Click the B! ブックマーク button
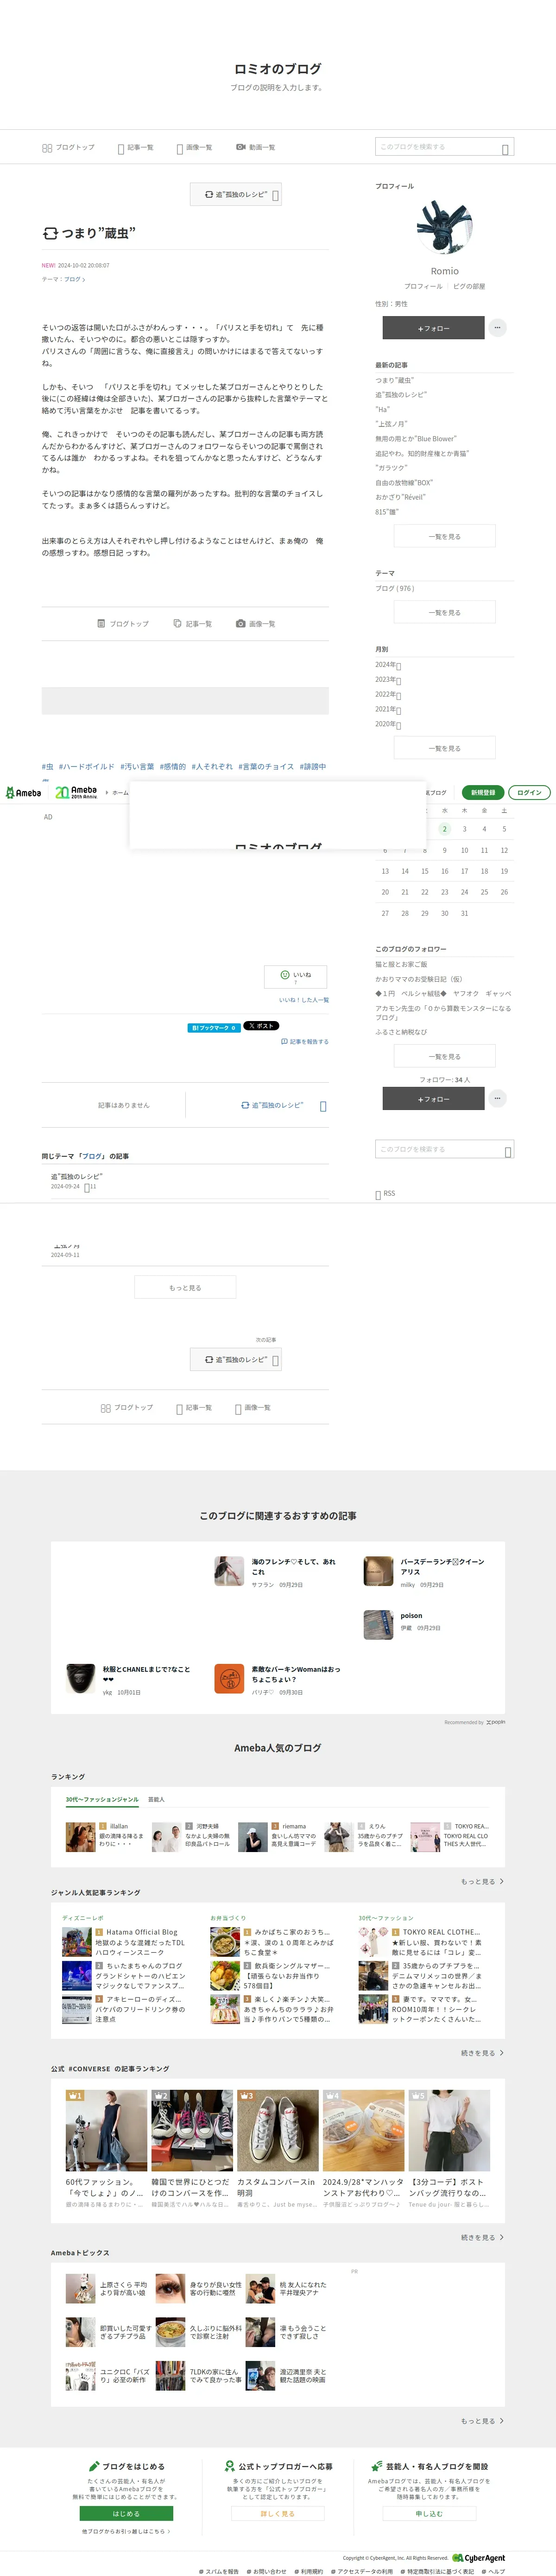 pyautogui.click(x=214, y=1027)
